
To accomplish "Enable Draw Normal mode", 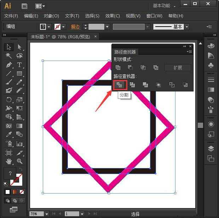I will coord(7,201).
